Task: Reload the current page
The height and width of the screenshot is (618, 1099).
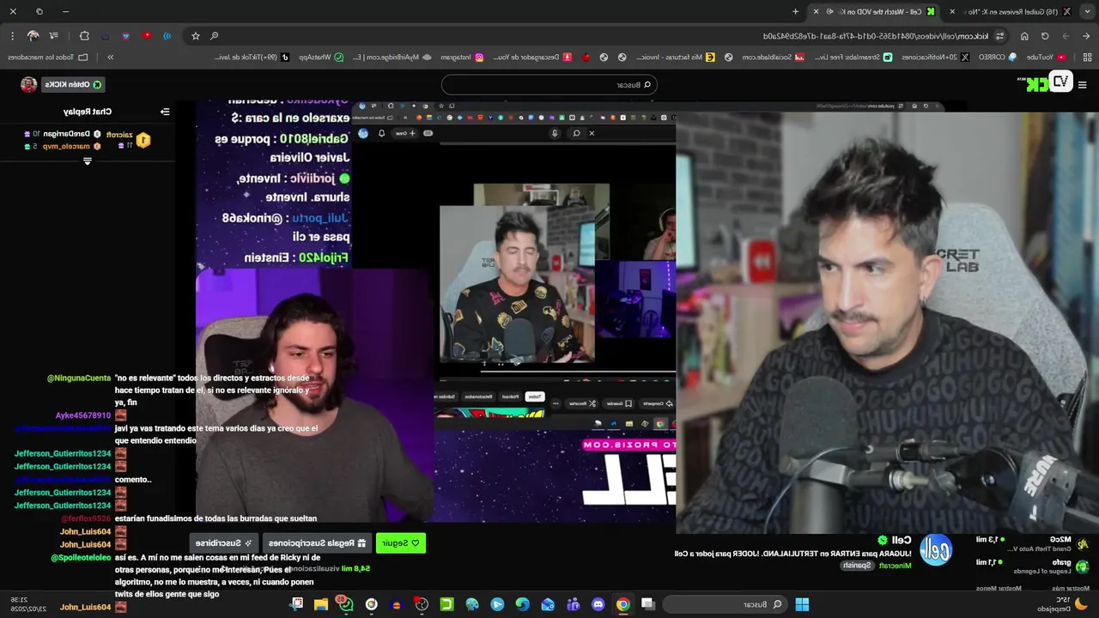Action: tap(1045, 36)
